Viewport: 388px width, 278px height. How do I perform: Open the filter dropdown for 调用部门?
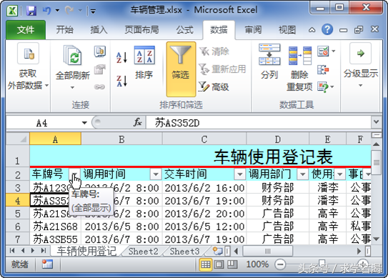(x=302, y=174)
